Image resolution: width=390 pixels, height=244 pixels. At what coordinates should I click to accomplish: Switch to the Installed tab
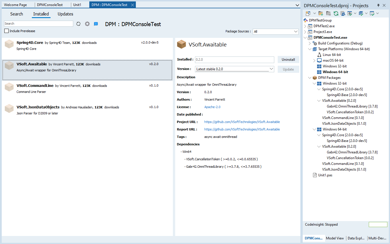tap(41, 14)
